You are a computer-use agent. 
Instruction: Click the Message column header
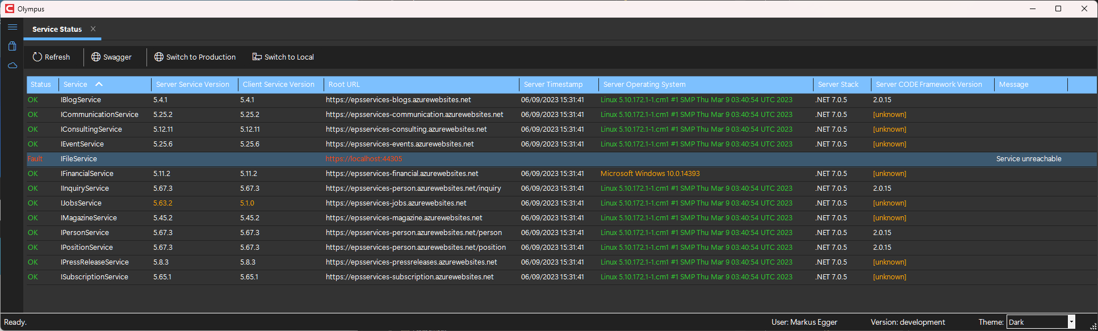pos(1013,85)
